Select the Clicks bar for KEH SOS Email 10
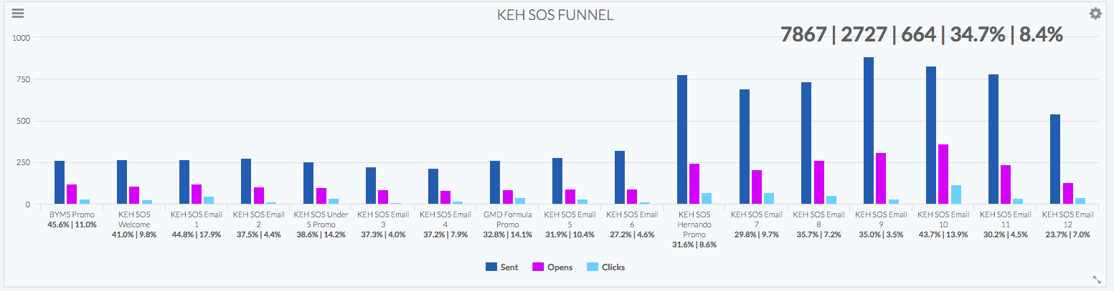The image size is (1114, 291). (956, 194)
